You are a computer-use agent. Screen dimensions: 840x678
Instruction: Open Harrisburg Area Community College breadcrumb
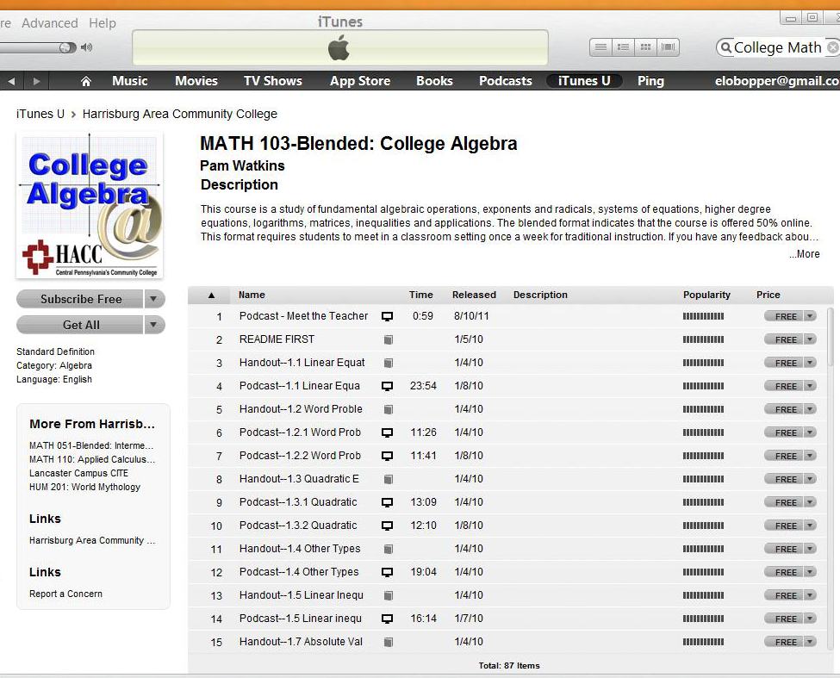point(179,114)
